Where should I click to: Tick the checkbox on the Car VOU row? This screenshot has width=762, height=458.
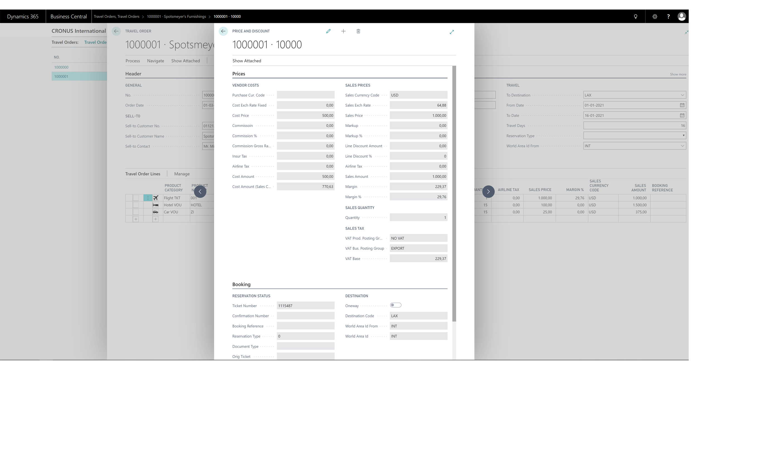(136, 212)
